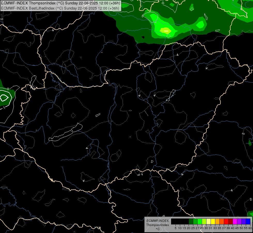
Task: Choose the blue 55–60 legend swatch
Action: click(248, 221)
